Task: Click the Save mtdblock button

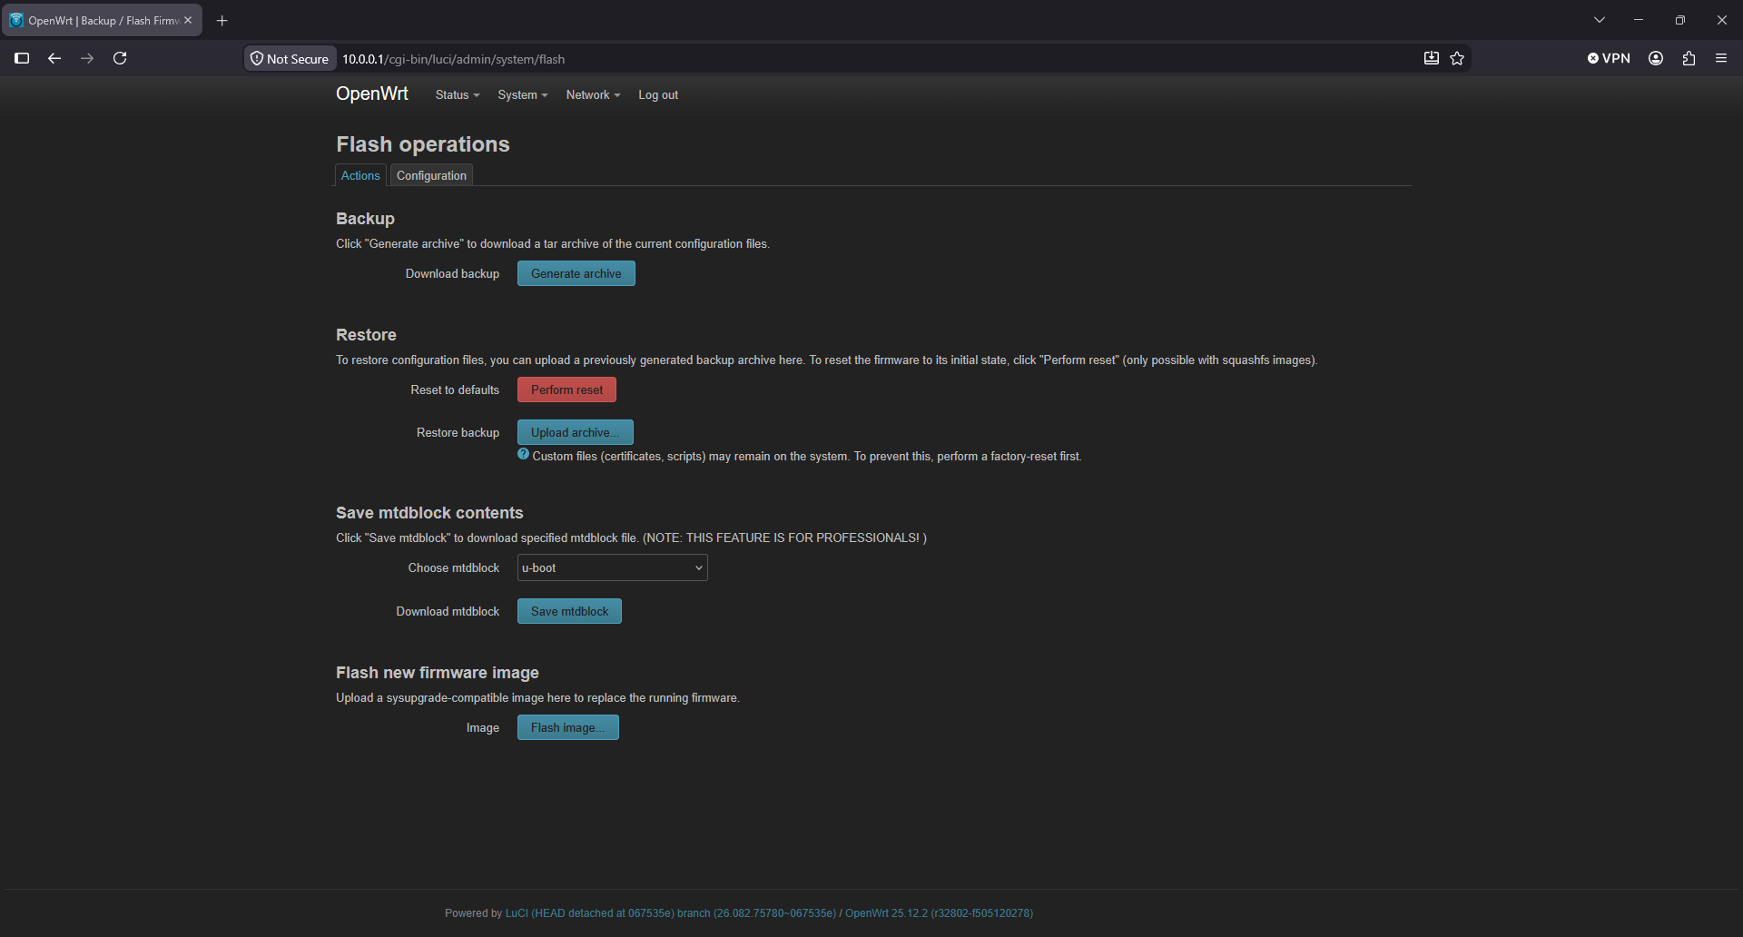Action: click(569, 611)
